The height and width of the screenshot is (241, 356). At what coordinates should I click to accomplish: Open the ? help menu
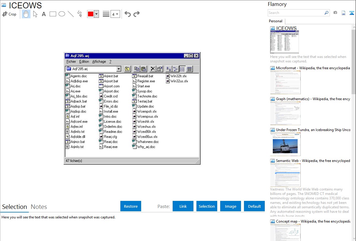coord(110,62)
